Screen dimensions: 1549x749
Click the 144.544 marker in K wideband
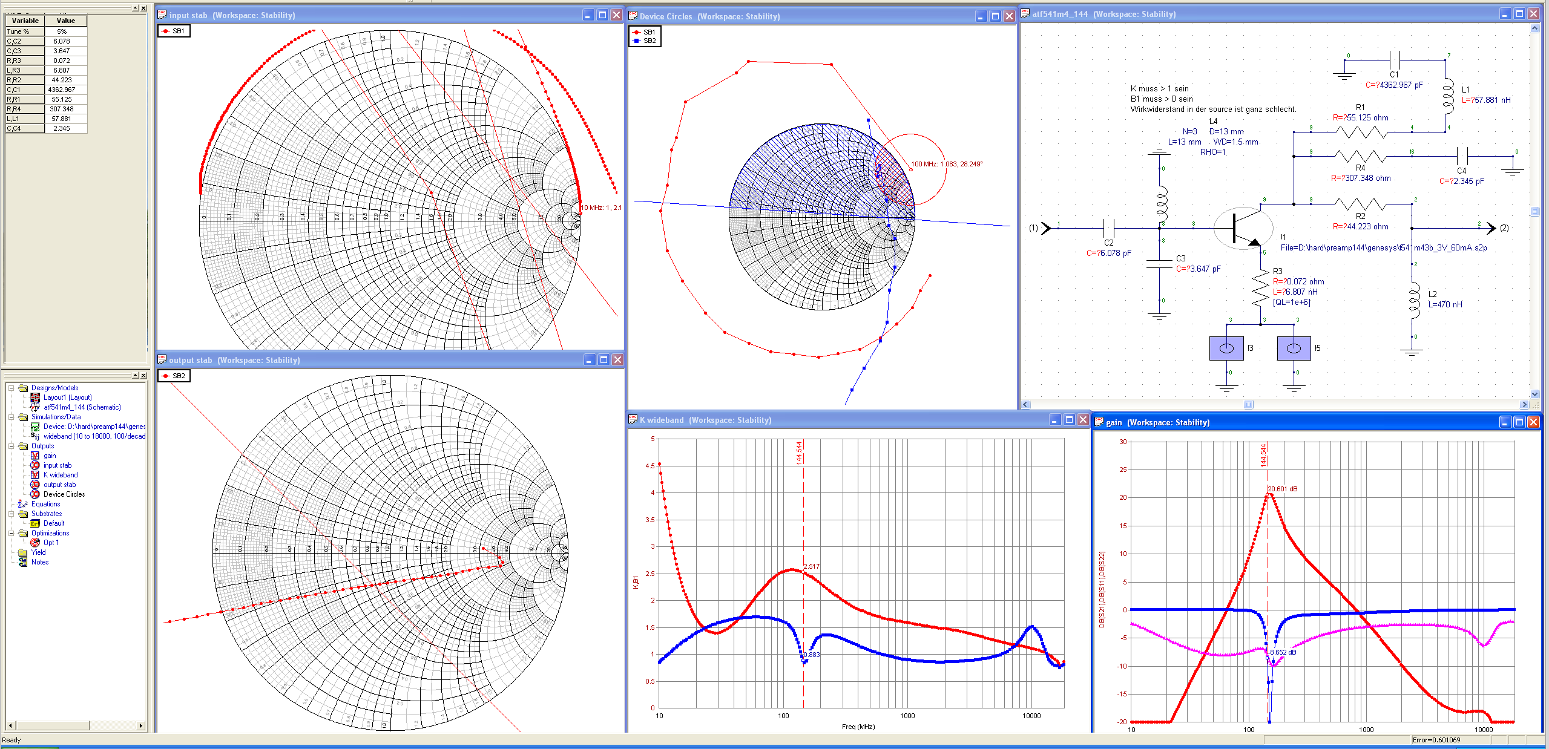point(799,453)
